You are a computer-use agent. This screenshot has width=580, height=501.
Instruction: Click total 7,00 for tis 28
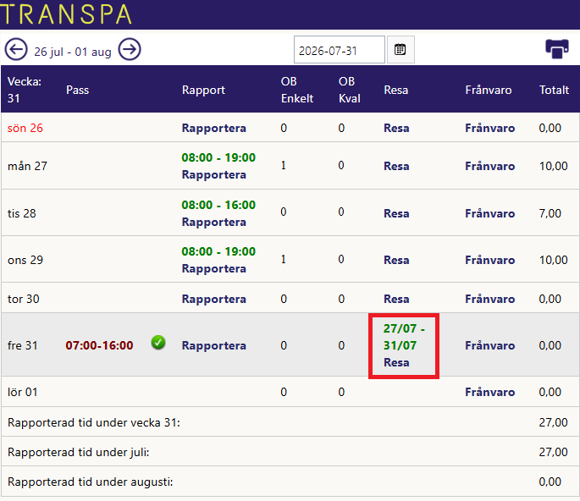coord(550,213)
